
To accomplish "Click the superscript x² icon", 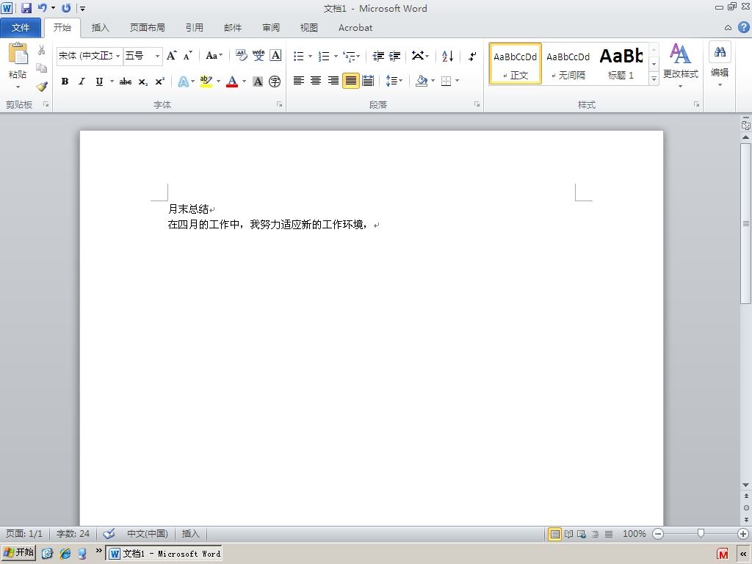I will 159,82.
